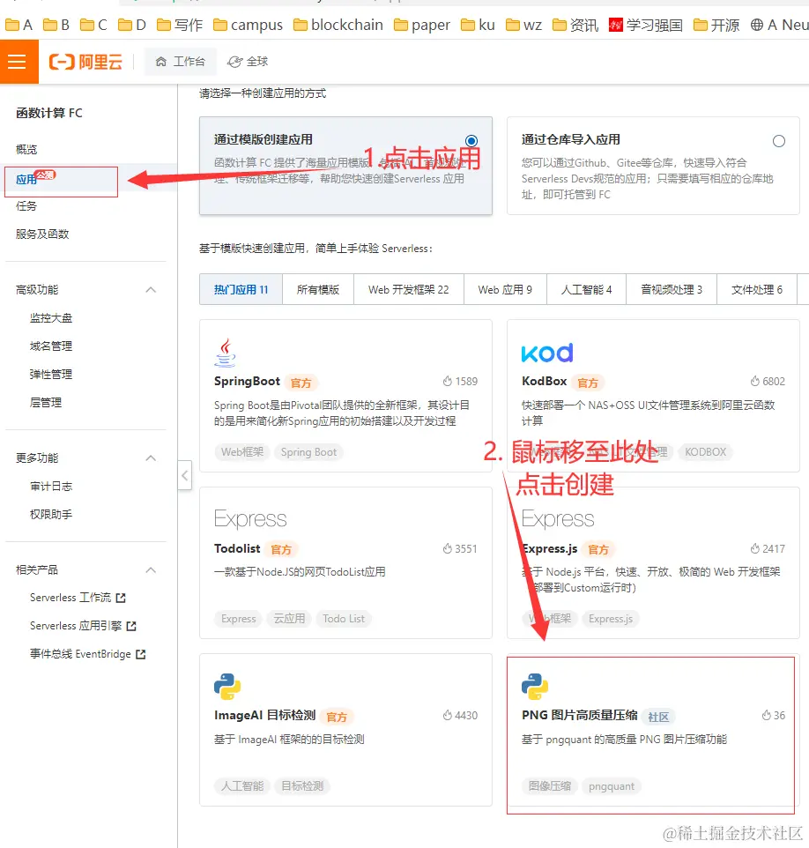The height and width of the screenshot is (848, 809).
Task: Select the Express.js template card title
Action: click(549, 548)
